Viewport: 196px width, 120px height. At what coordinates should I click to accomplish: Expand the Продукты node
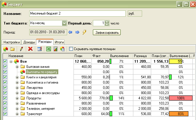point(17,98)
